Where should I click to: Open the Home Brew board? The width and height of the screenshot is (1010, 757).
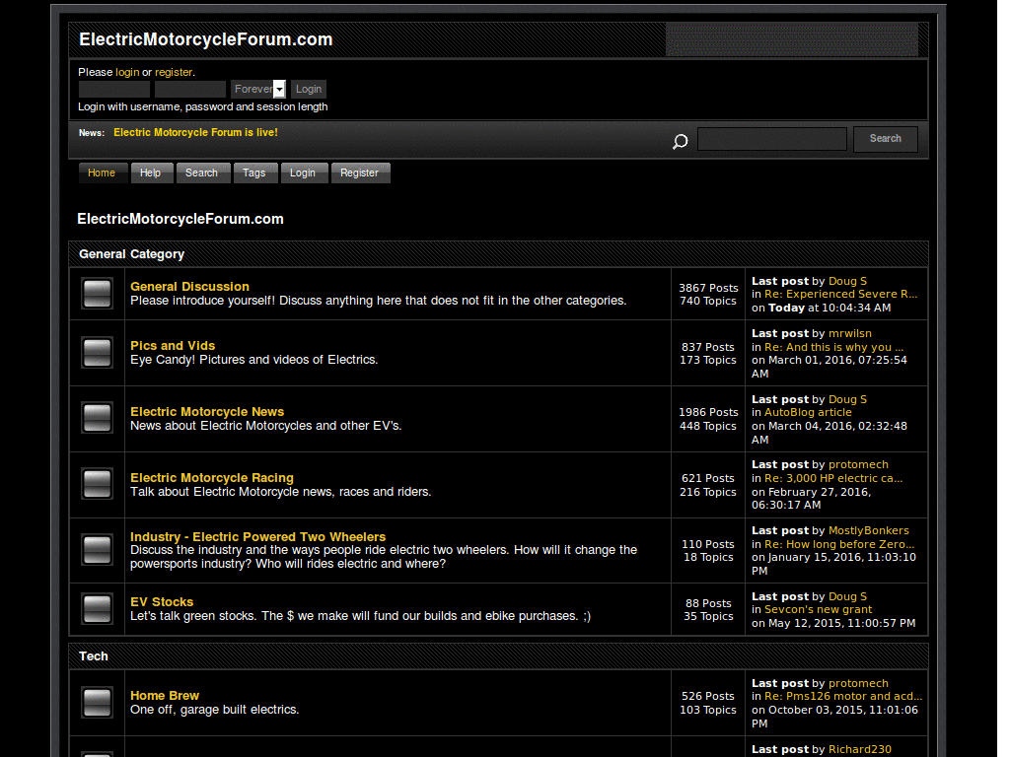pyautogui.click(x=165, y=696)
